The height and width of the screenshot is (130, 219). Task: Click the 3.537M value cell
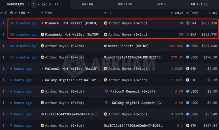coord(177,114)
